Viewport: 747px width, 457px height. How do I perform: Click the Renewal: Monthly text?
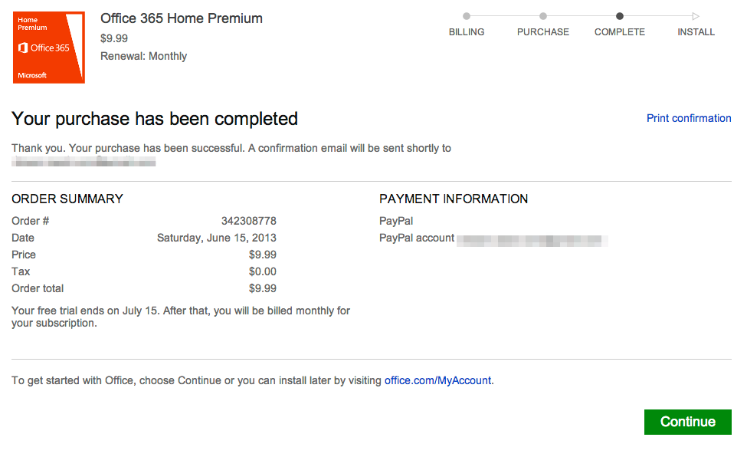pos(143,56)
